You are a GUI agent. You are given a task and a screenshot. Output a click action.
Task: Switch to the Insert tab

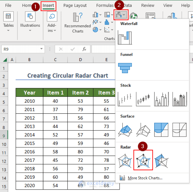point(48,6)
